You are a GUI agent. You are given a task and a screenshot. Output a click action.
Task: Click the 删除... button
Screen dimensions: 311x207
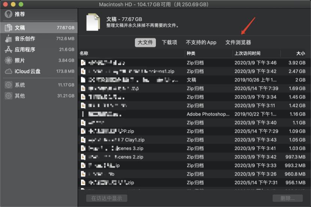[x=287, y=198]
